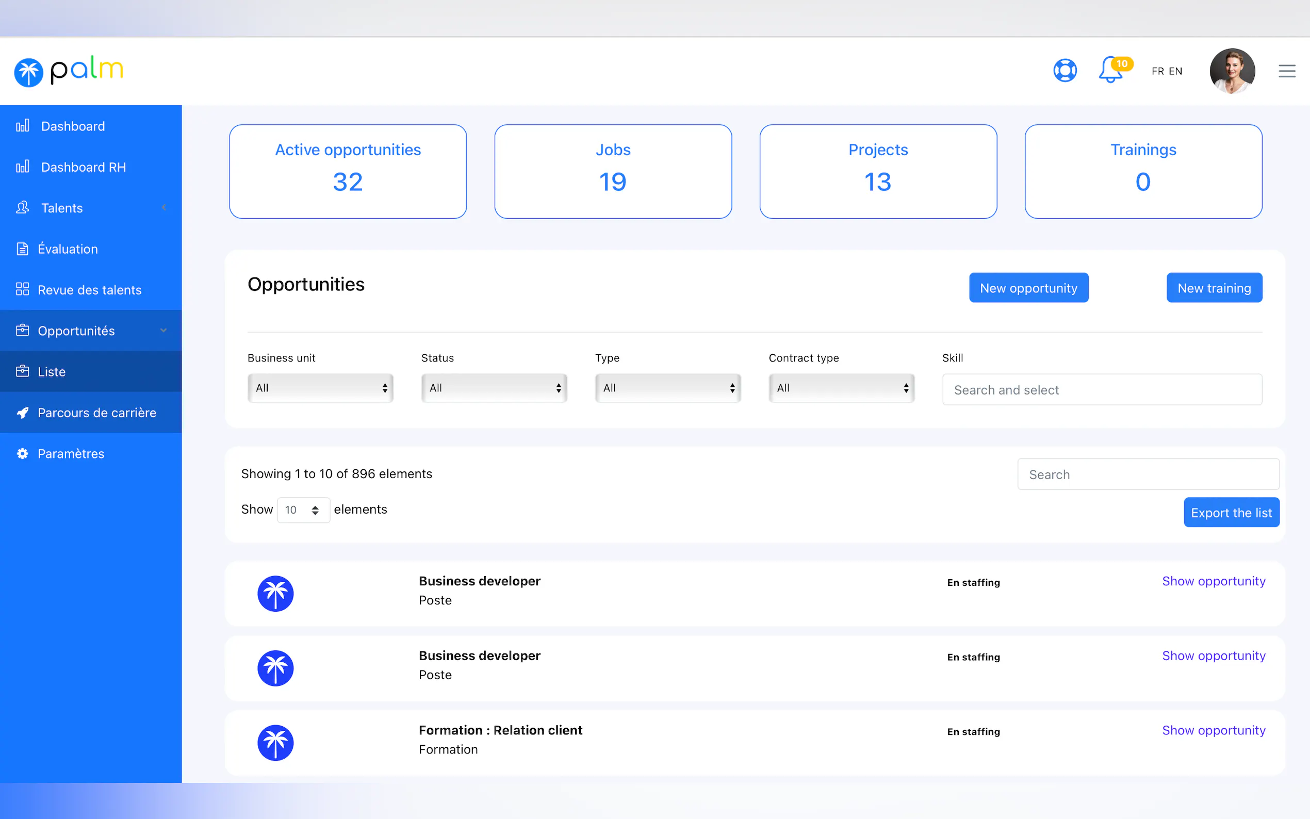Image resolution: width=1310 pixels, height=819 pixels.
Task: Click the New opportunity button
Action: [1028, 288]
